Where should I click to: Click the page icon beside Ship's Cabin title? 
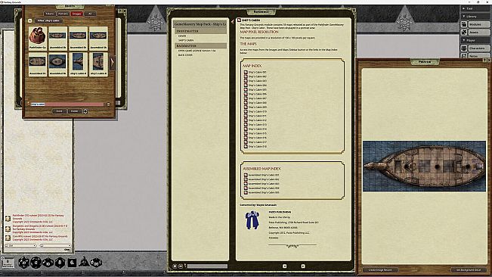point(239,20)
